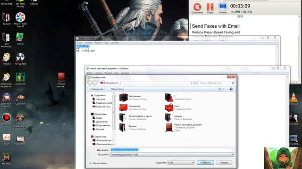Click the Сохранить button
Screen dimensions: 302x169
(x=205, y=162)
